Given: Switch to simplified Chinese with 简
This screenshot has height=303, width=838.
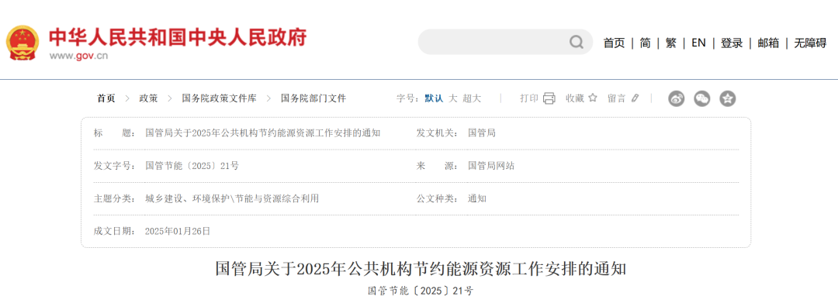Looking at the screenshot, I should [x=645, y=43].
